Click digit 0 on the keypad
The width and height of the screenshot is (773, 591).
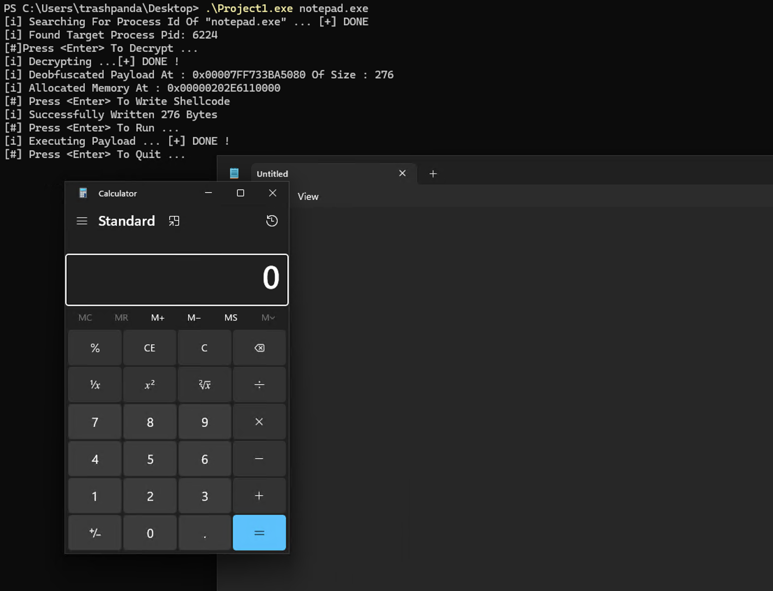point(150,533)
